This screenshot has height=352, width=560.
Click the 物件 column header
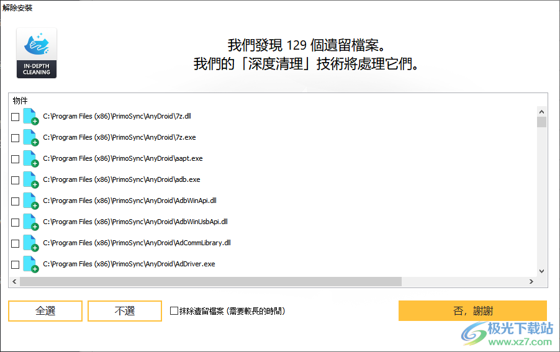click(x=20, y=101)
